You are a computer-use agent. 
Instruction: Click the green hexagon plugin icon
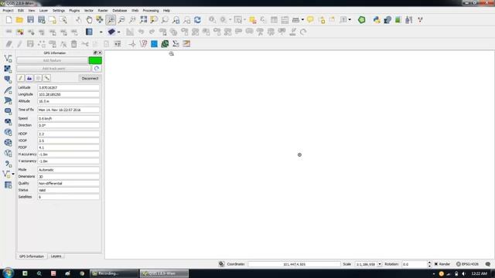[362, 20]
